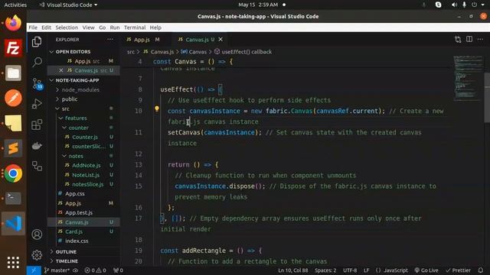Screen dimensions: 490x275
Task: Open Sublime Text from the dock
Action: 13,148
